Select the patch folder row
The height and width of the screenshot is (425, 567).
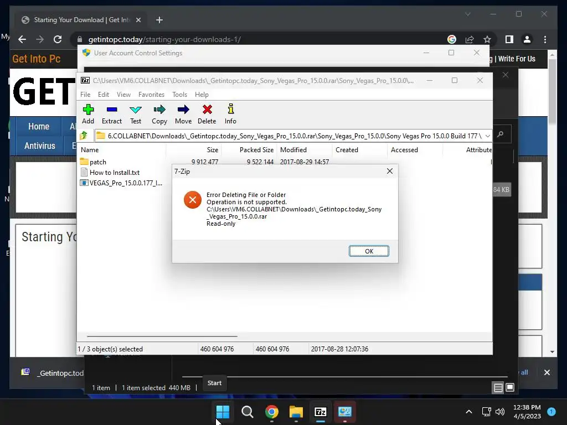[x=93, y=162]
